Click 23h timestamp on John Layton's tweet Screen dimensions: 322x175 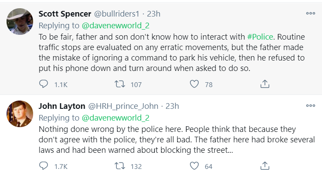(173, 106)
